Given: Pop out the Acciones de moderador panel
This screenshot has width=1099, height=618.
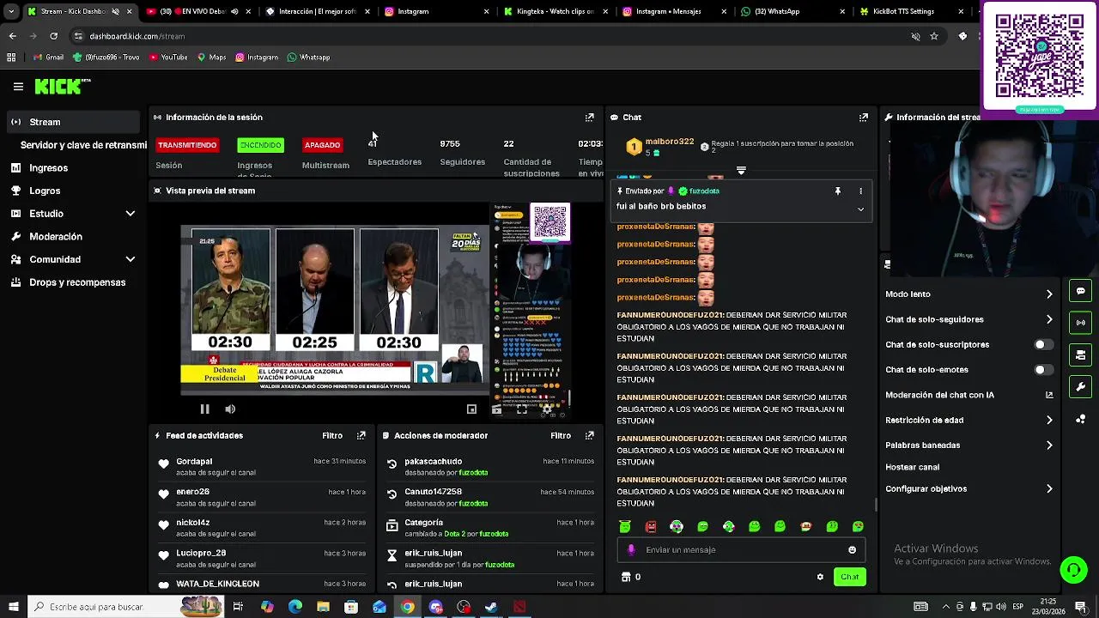Looking at the screenshot, I should [589, 436].
